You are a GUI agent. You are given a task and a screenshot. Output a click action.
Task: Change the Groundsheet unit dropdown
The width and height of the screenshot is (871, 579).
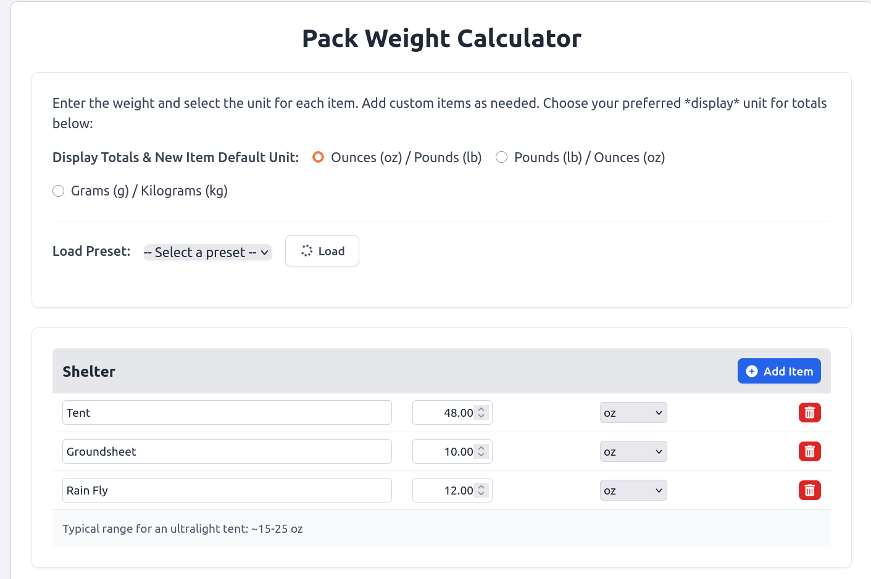click(633, 451)
